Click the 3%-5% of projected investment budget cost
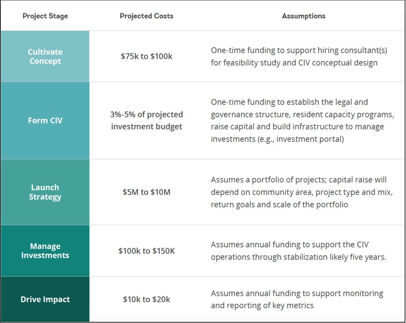406x323 pixels. [146, 120]
